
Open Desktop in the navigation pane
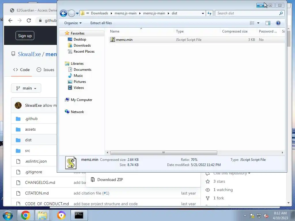[x=80, y=39]
